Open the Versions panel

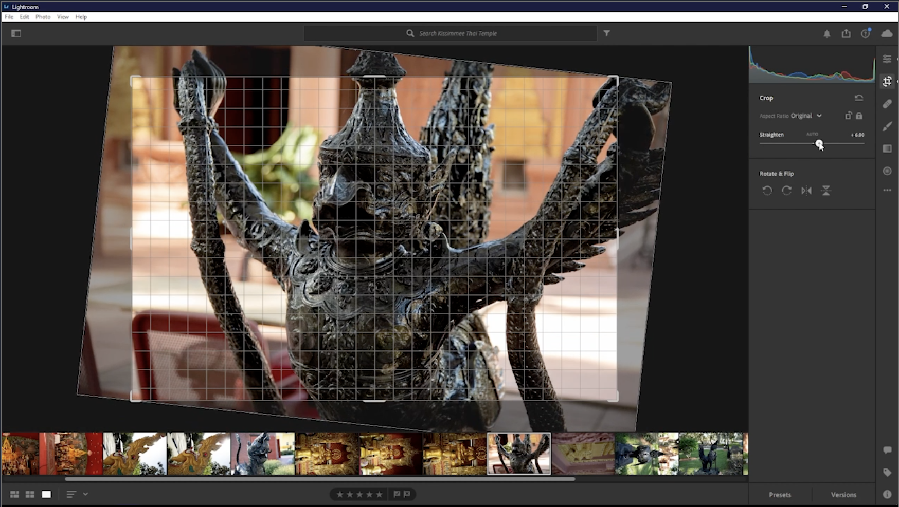click(843, 494)
